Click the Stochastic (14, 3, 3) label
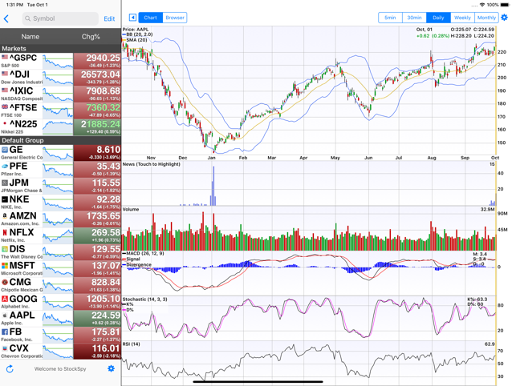516x386 pixels. click(144, 300)
